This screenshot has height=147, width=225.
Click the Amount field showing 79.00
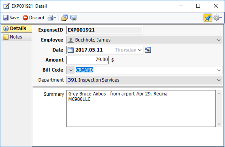87,60
